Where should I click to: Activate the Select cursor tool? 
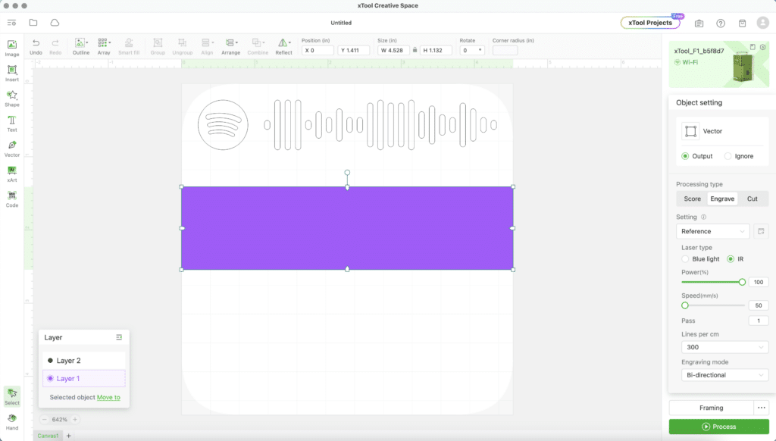12,396
